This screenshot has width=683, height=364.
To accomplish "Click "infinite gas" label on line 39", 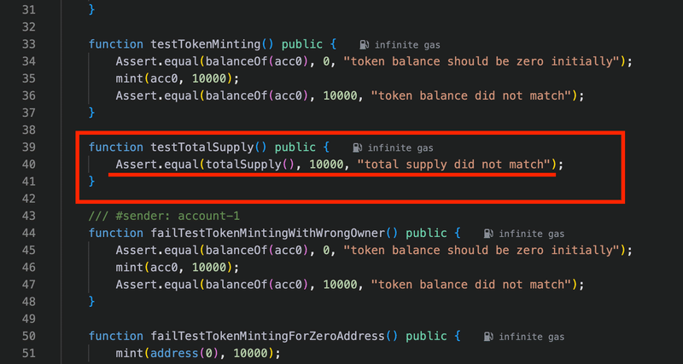I will pos(400,147).
